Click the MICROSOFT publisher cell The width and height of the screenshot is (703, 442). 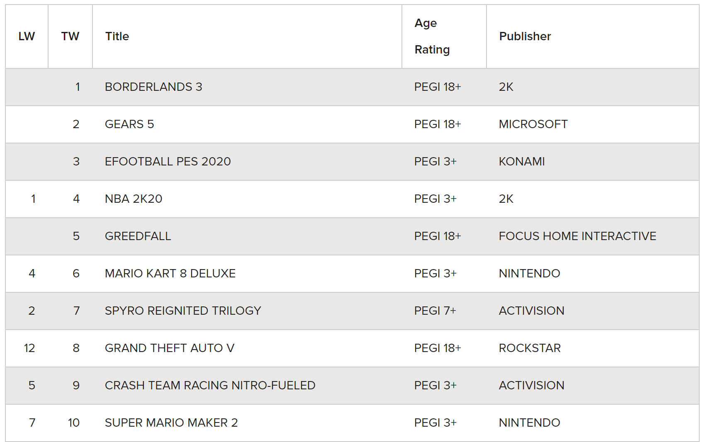click(533, 124)
